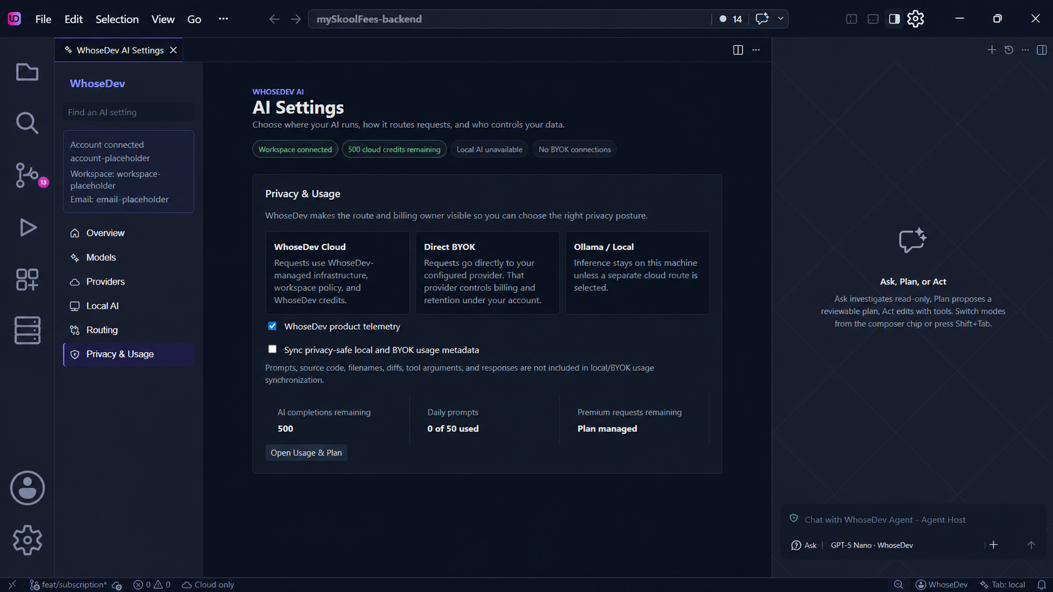This screenshot has width=1053, height=592.
Task: Open the Edit menu
Action: [74, 19]
